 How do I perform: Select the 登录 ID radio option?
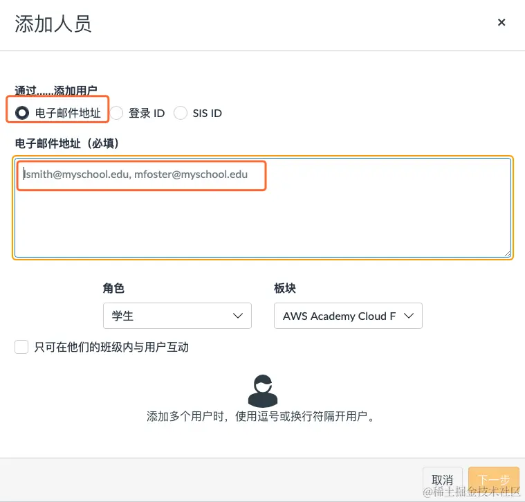click(x=116, y=113)
